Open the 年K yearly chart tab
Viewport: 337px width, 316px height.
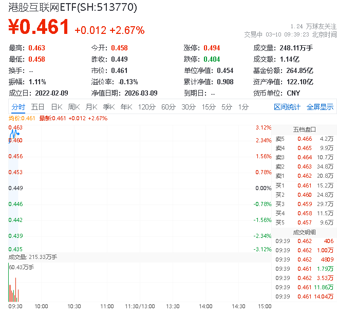[126, 107]
